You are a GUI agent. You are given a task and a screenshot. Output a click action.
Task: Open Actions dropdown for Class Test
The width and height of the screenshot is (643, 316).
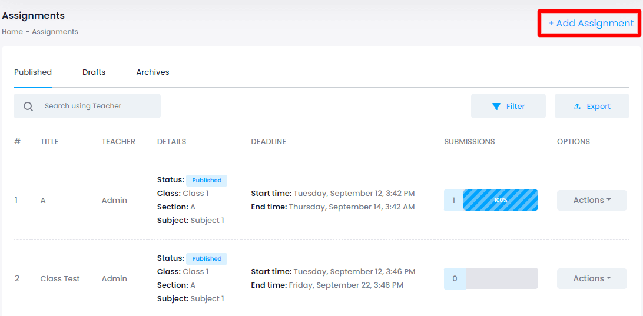pyautogui.click(x=592, y=278)
